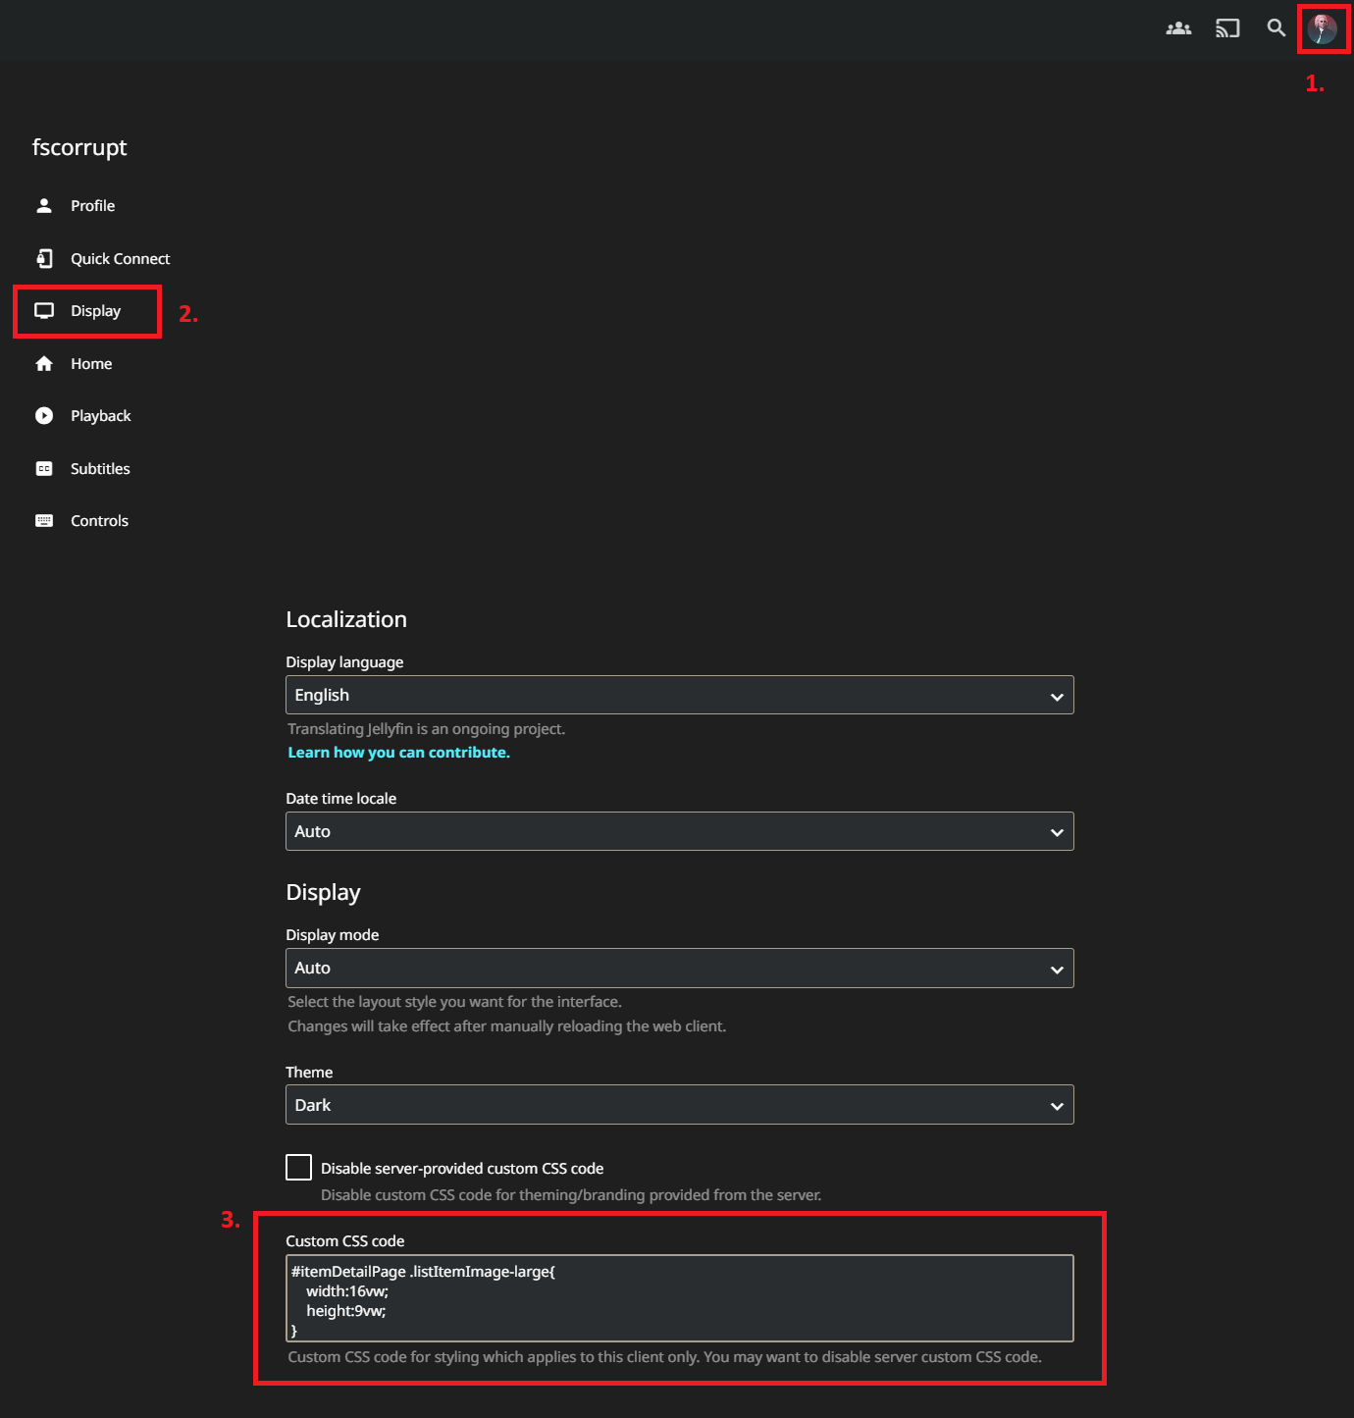Click the Profile person icon
Viewport: 1354px width, 1418px height.
pyautogui.click(x=44, y=206)
